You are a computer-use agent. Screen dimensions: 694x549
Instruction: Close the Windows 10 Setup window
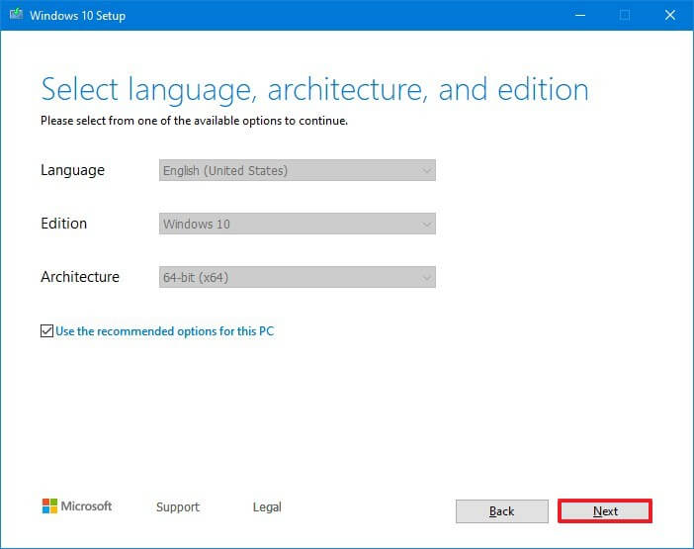670,16
